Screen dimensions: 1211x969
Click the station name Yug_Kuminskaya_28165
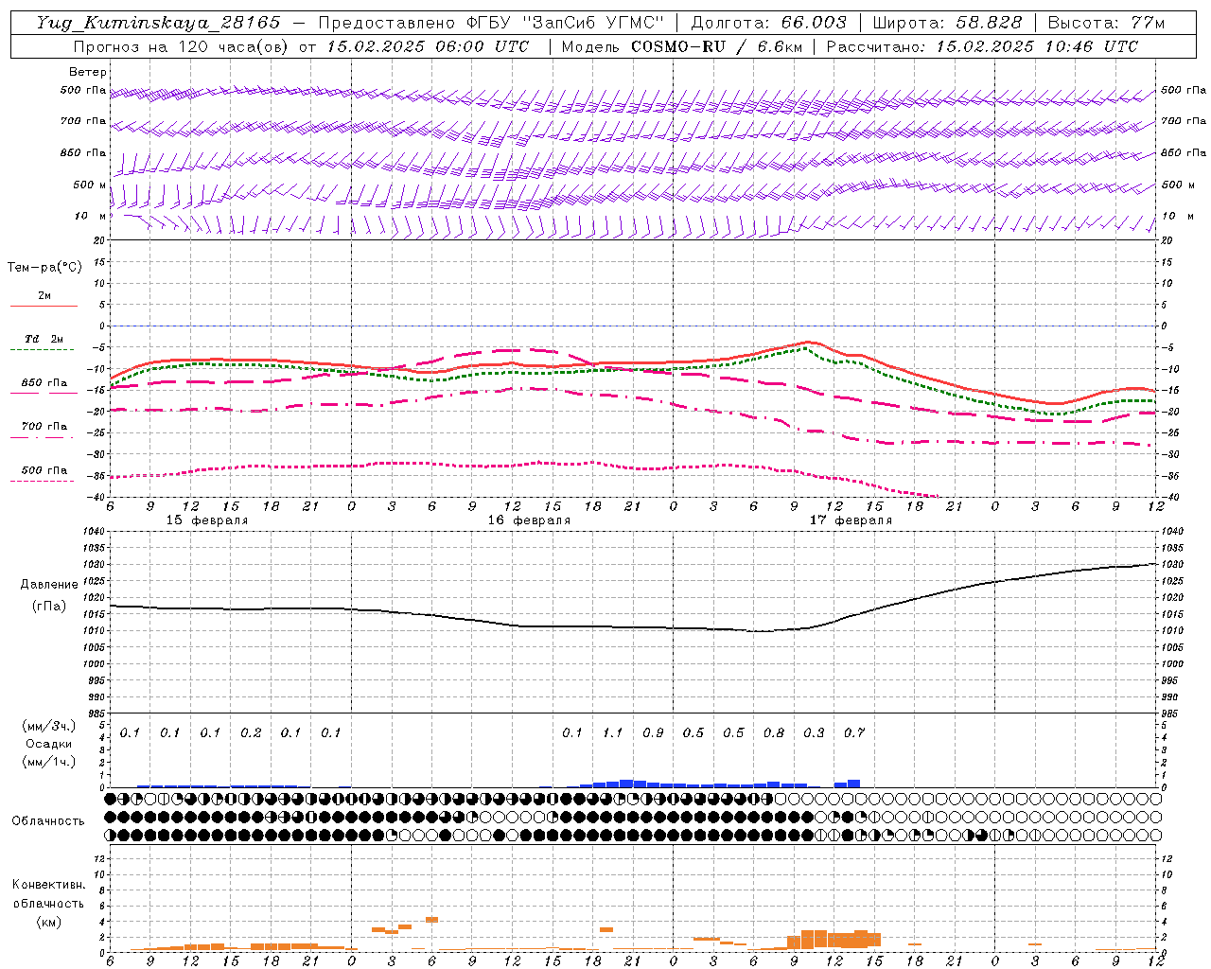pyautogui.click(x=159, y=23)
